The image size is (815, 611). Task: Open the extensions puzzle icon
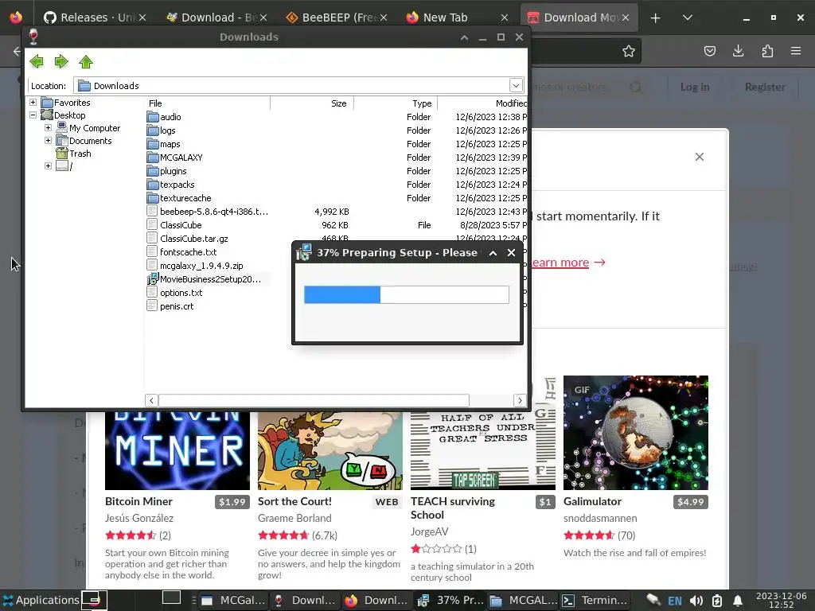[767, 51]
